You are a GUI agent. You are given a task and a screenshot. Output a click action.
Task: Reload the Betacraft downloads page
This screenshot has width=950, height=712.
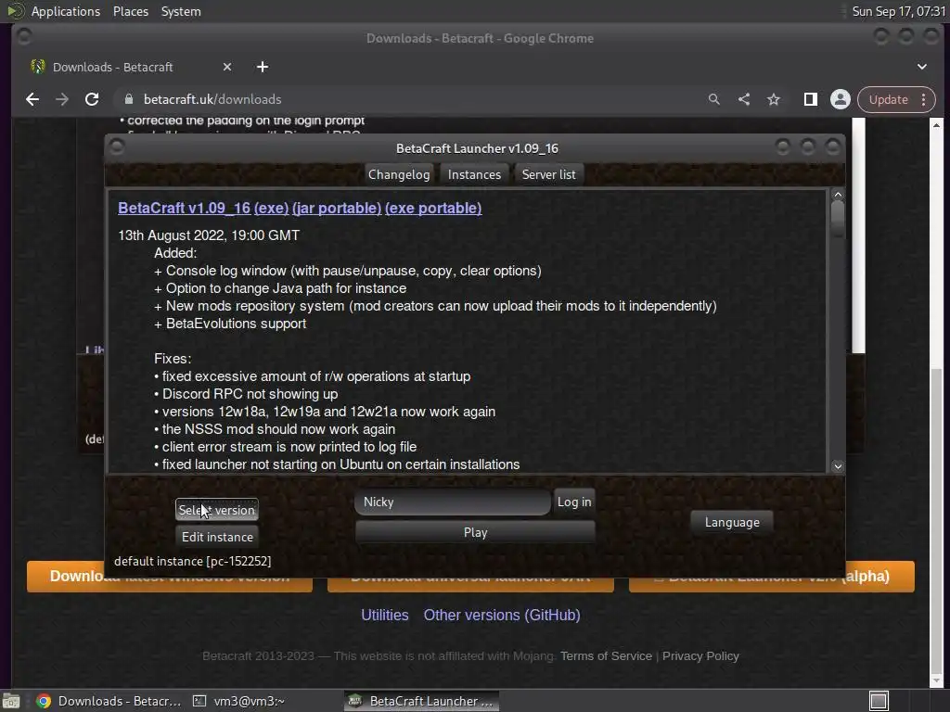click(x=92, y=99)
